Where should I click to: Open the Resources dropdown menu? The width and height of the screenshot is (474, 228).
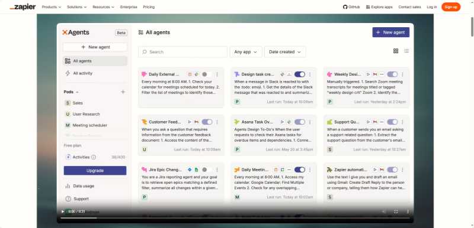click(103, 7)
